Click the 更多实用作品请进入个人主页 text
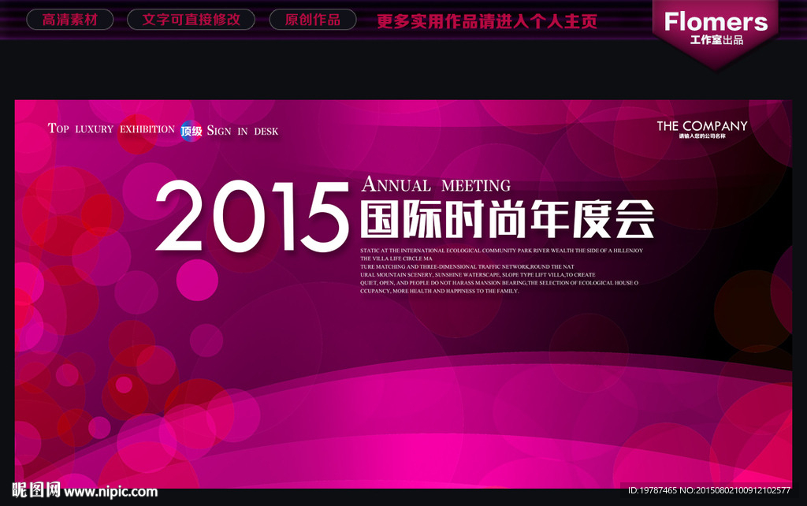 coord(487,21)
